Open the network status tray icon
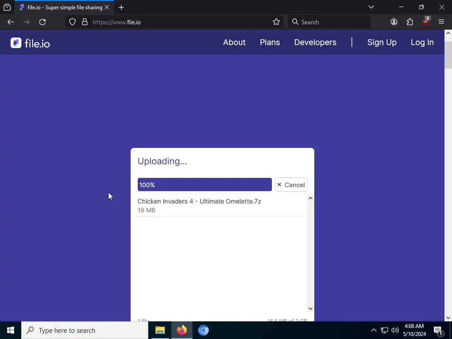Screen dimensions: 452x339 [x=384, y=330]
